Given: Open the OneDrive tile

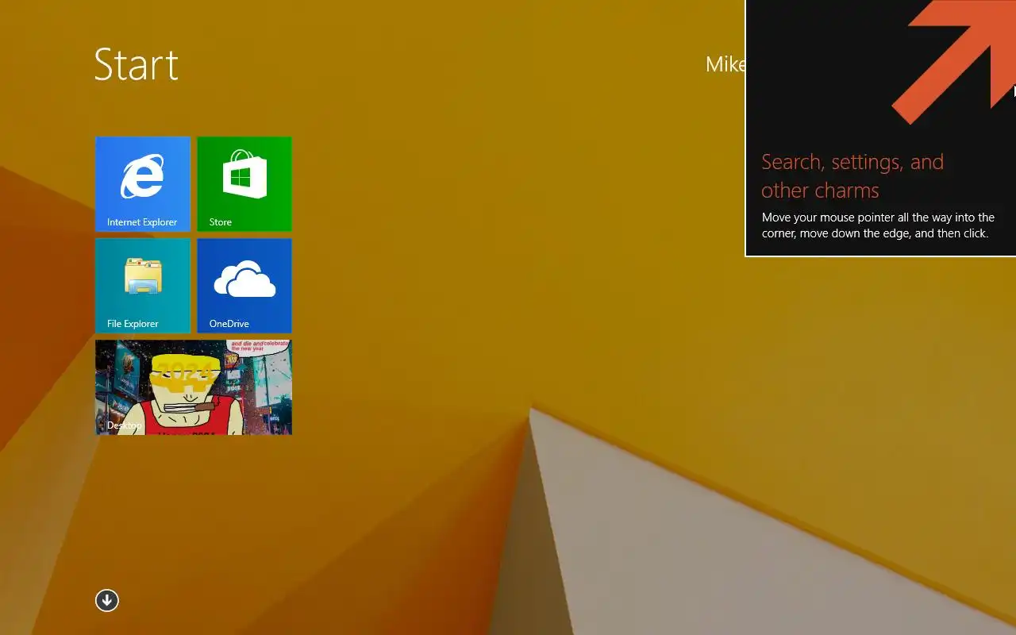Looking at the screenshot, I should [244, 286].
